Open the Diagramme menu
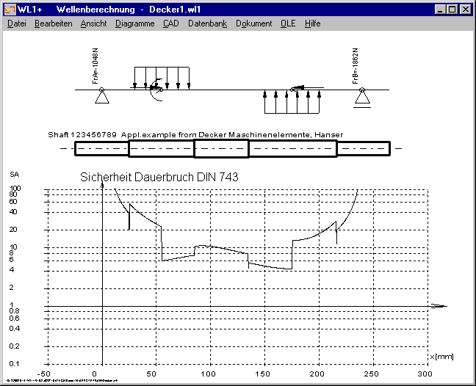The width and height of the screenshot is (476, 386). point(134,23)
